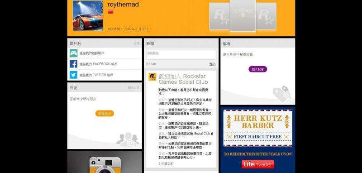
Task: Click the purple join crew button
Action: point(257,69)
